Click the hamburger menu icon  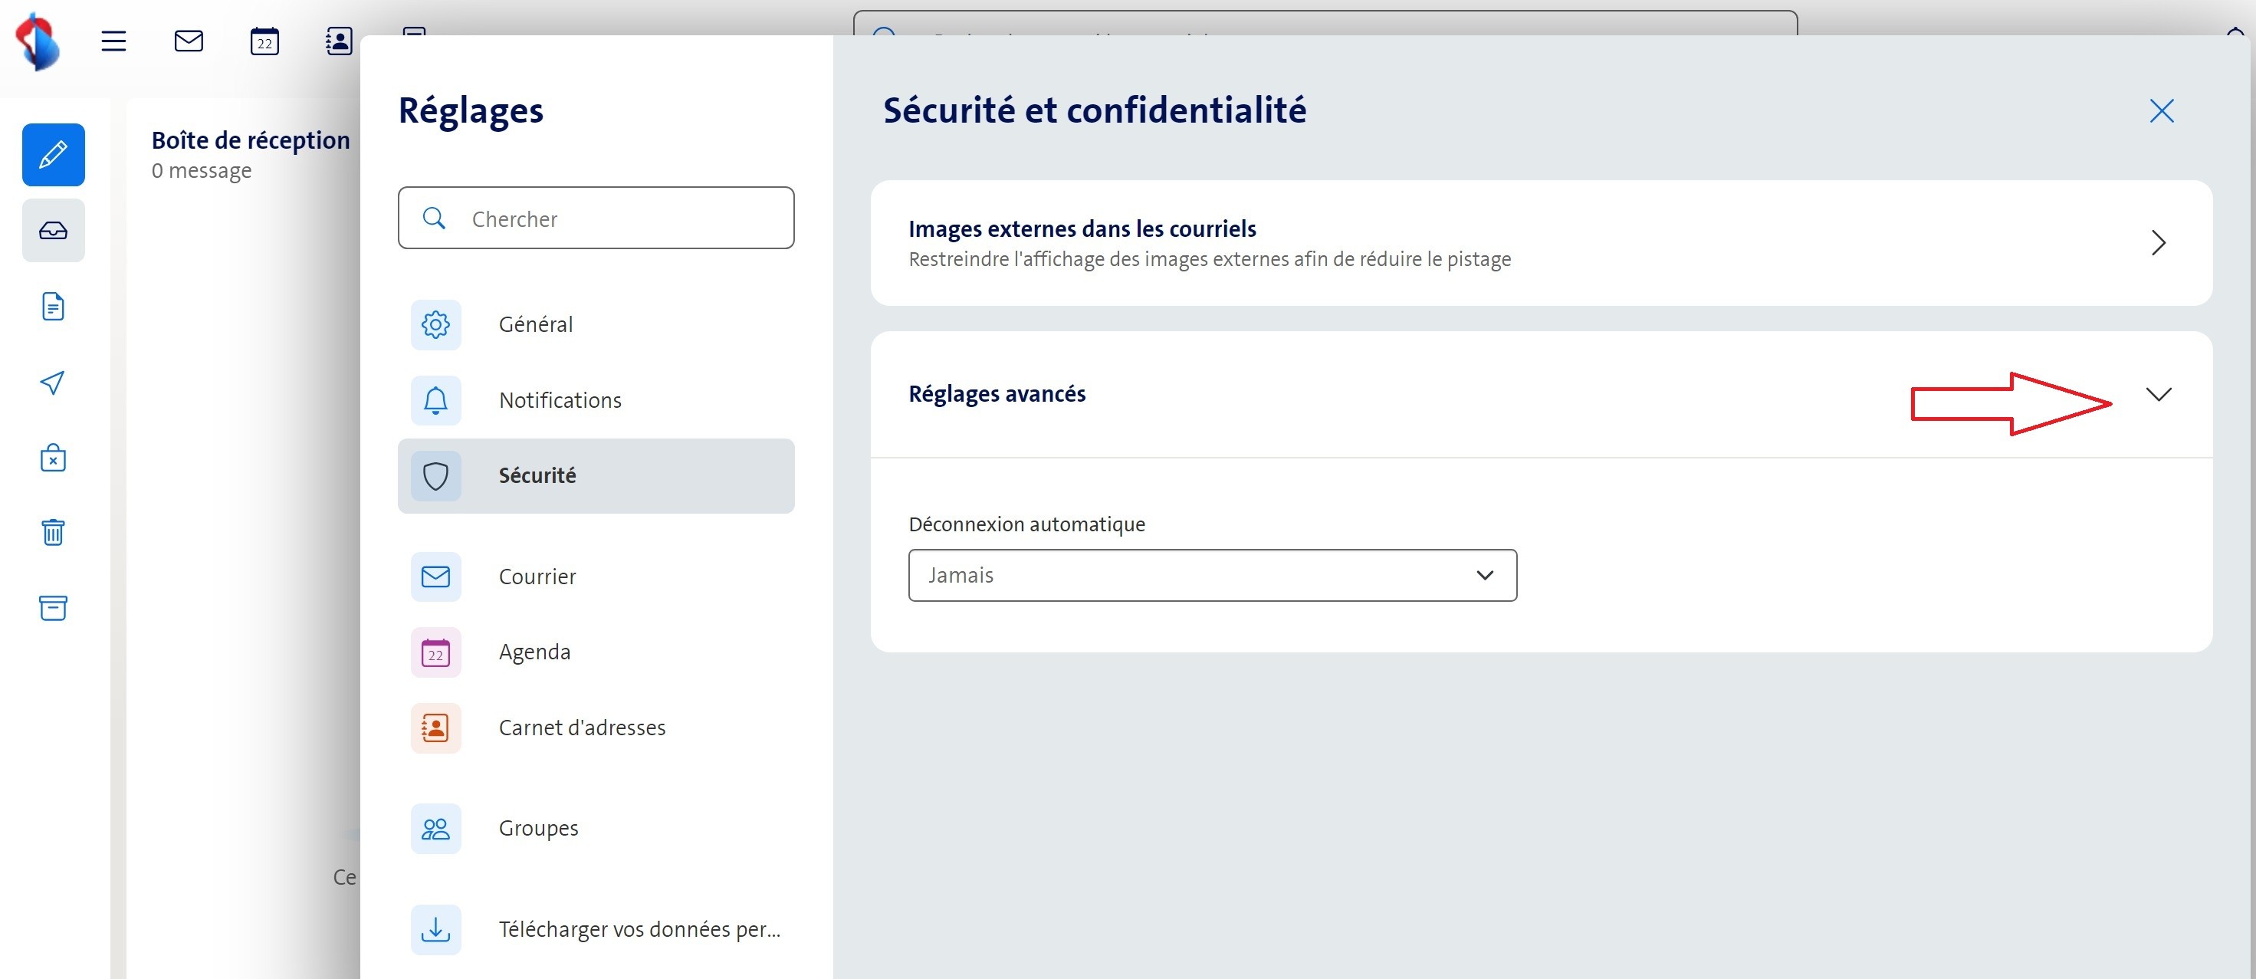pyautogui.click(x=114, y=41)
